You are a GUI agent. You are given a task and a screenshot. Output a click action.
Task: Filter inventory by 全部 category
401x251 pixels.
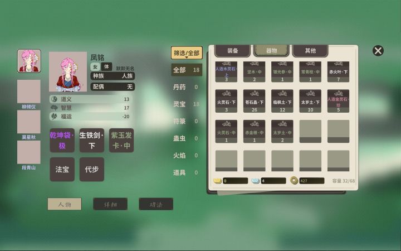click(187, 70)
